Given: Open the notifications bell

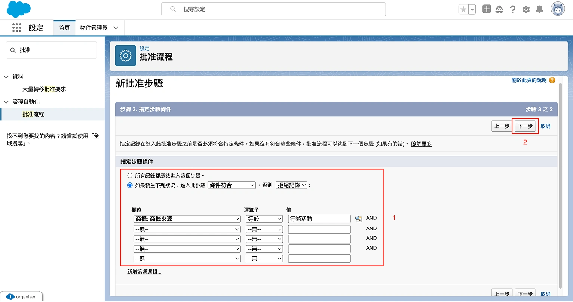Looking at the screenshot, I should 539,9.
